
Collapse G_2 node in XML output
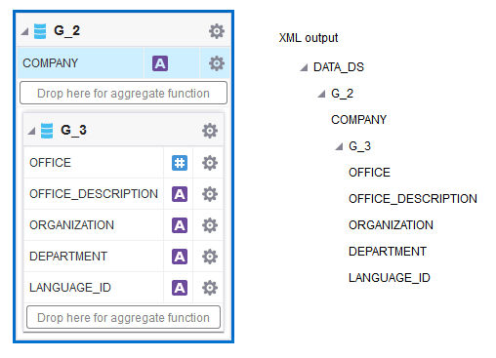tap(321, 94)
